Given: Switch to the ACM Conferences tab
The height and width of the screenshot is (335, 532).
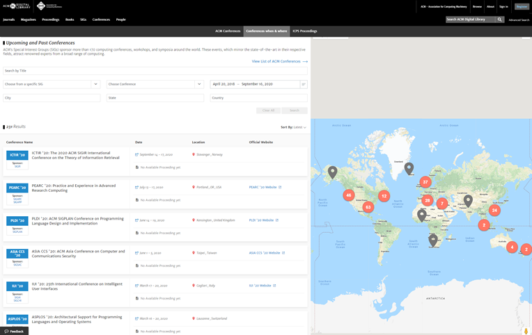Looking at the screenshot, I should (228, 31).
